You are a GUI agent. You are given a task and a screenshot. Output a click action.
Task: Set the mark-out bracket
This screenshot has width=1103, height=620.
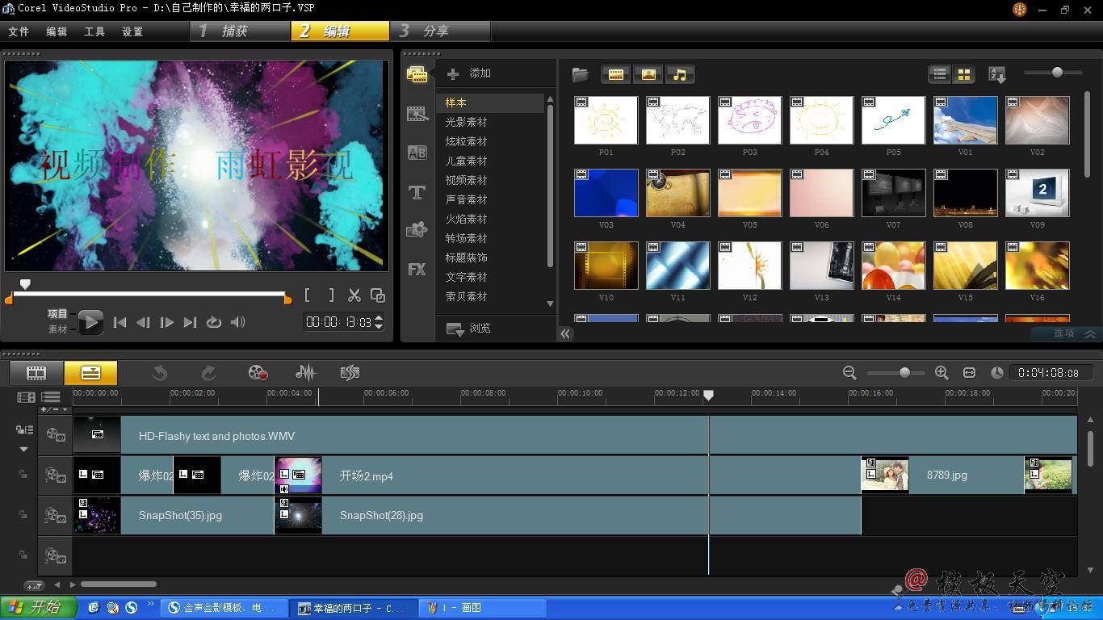(x=331, y=295)
